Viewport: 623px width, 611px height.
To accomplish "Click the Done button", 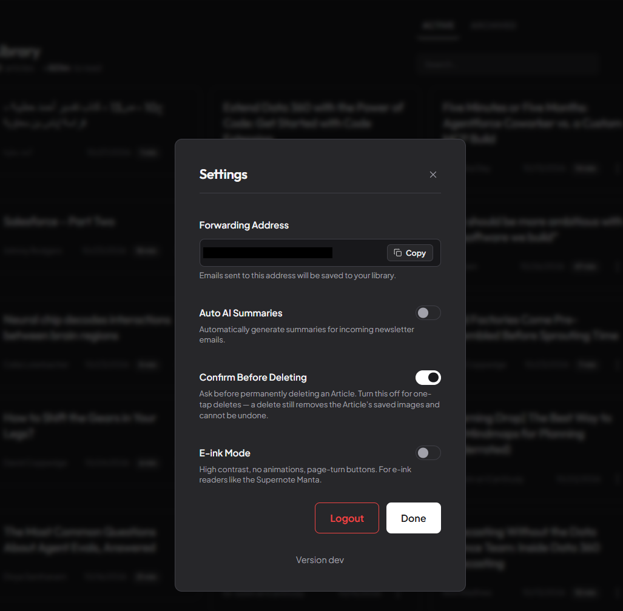I will [413, 518].
